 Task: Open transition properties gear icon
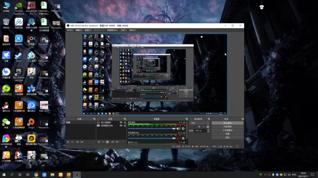click(207, 127)
